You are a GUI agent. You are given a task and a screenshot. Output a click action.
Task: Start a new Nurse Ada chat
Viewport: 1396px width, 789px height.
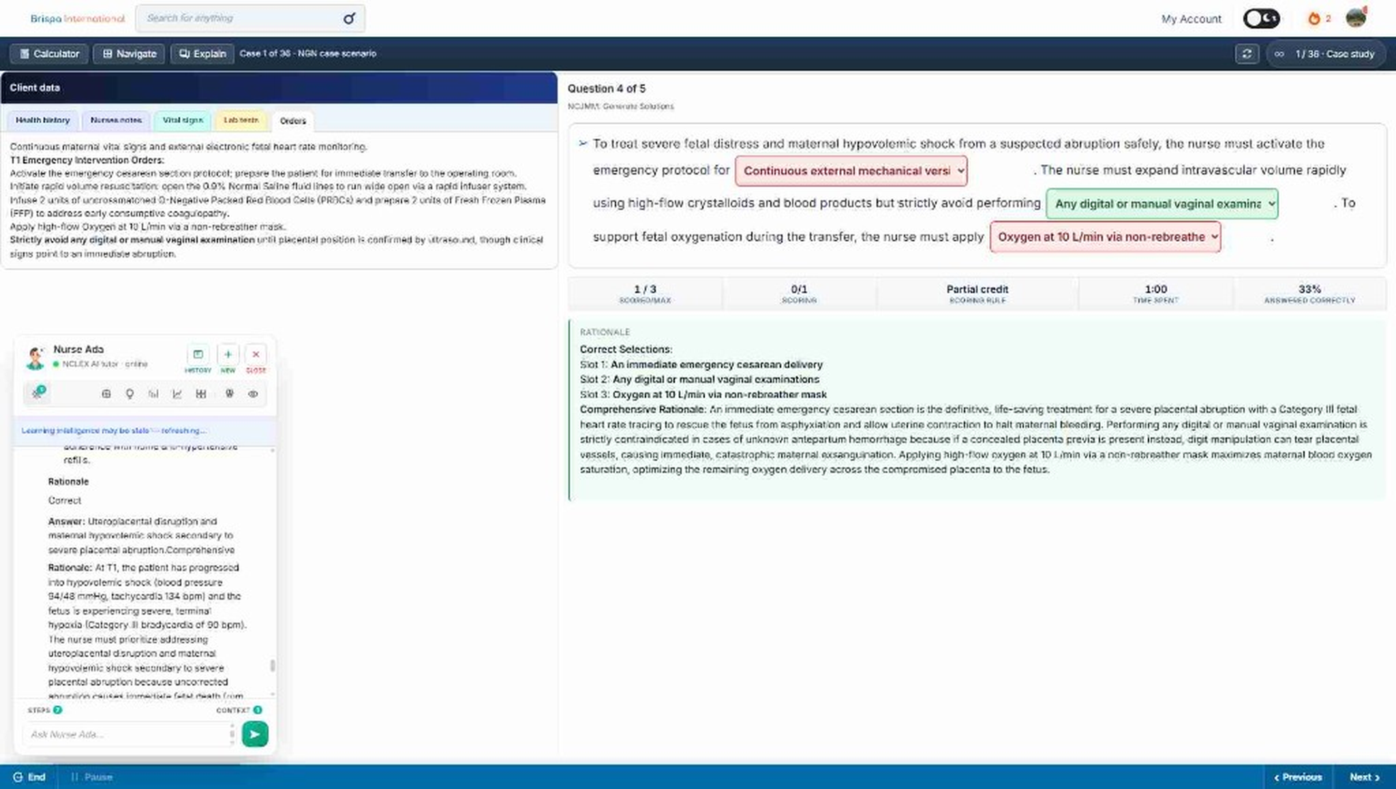228,358
